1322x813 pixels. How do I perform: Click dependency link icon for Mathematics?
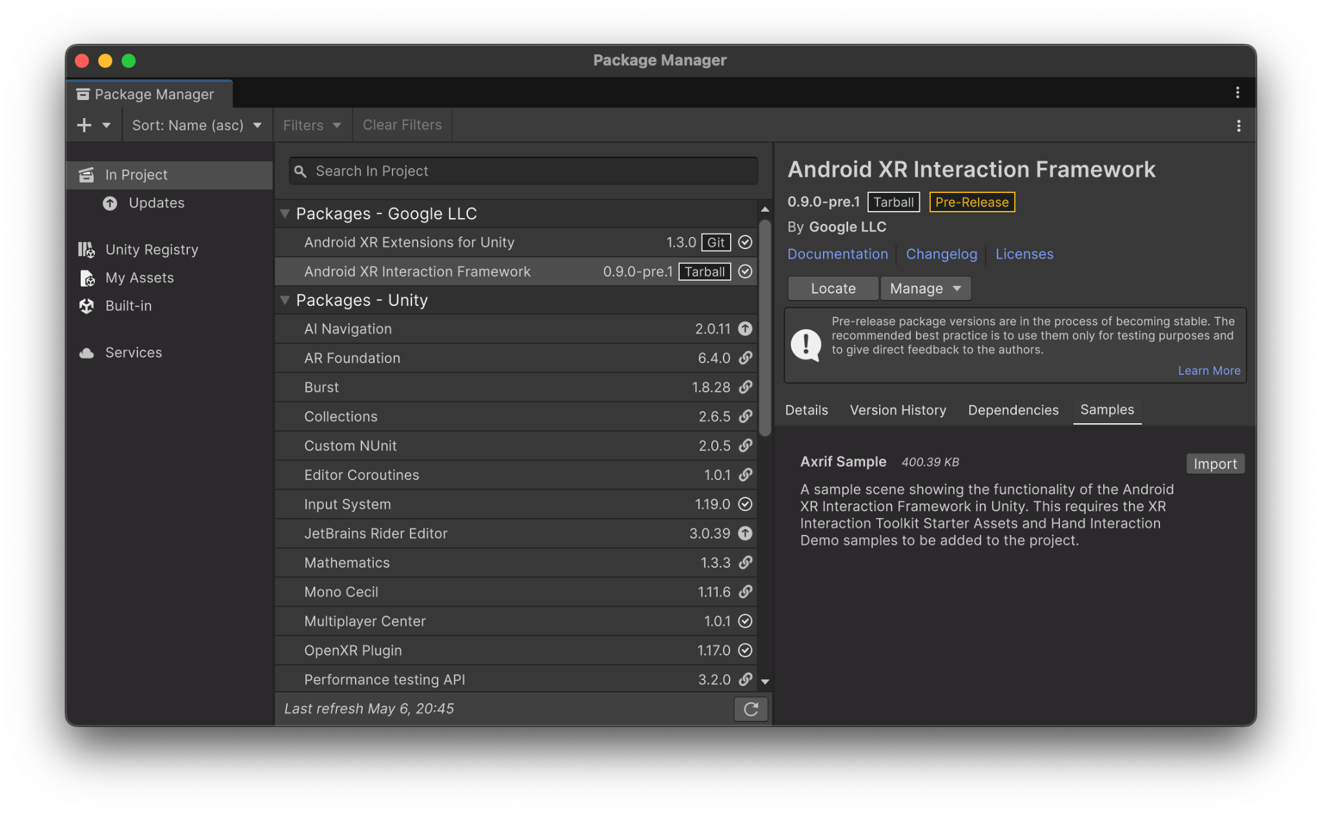pyautogui.click(x=745, y=563)
